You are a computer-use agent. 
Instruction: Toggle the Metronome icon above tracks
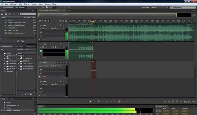point(60,21)
